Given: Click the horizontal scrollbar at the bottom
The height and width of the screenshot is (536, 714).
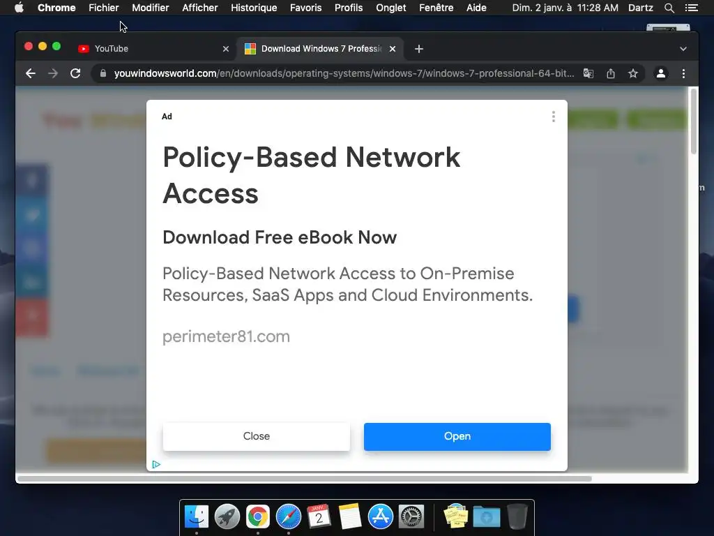Looking at the screenshot, I should click(304, 479).
